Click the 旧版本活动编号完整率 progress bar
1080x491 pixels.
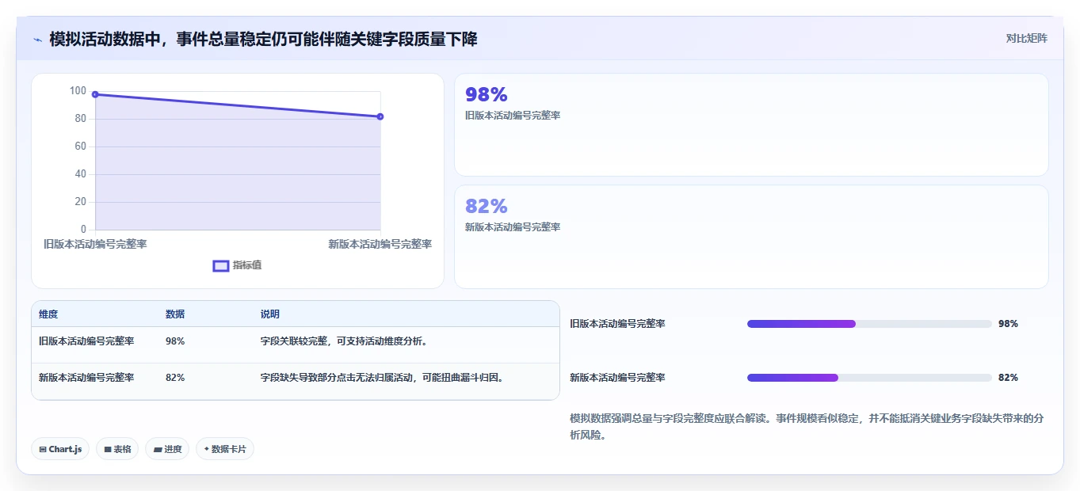pos(869,324)
